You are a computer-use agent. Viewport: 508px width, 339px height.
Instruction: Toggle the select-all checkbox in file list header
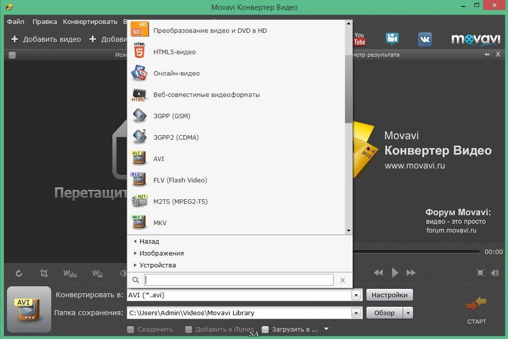click(12, 55)
